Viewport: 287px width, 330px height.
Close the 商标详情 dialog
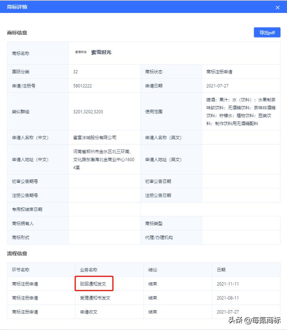coord(278,8)
